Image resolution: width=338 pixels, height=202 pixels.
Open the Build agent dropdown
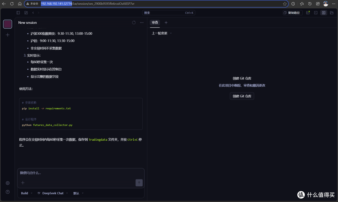coord(27,193)
